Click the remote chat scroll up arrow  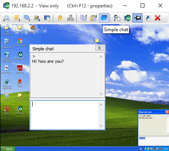[x=167, y=116]
